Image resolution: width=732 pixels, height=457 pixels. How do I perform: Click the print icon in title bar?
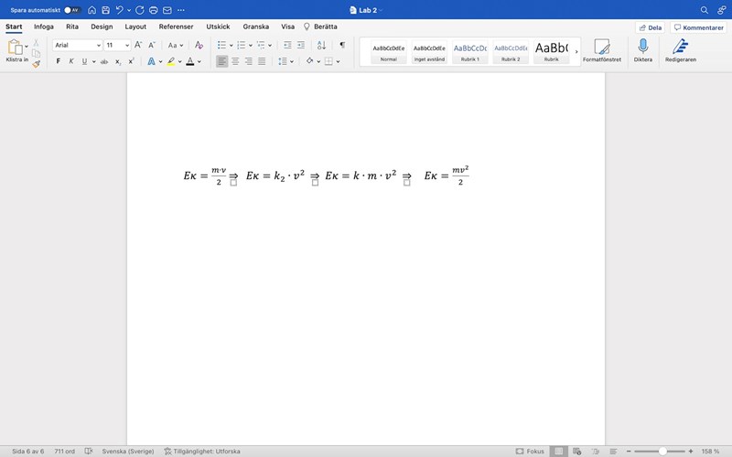[x=153, y=9]
